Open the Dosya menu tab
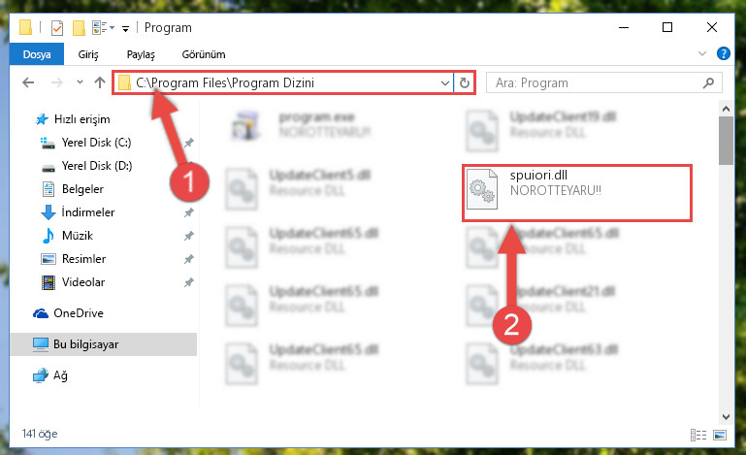The image size is (746, 455). pos(37,54)
